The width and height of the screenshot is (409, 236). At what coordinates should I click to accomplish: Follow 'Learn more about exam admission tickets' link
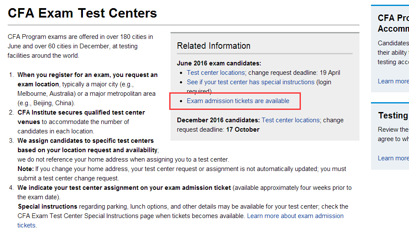click(x=295, y=216)
